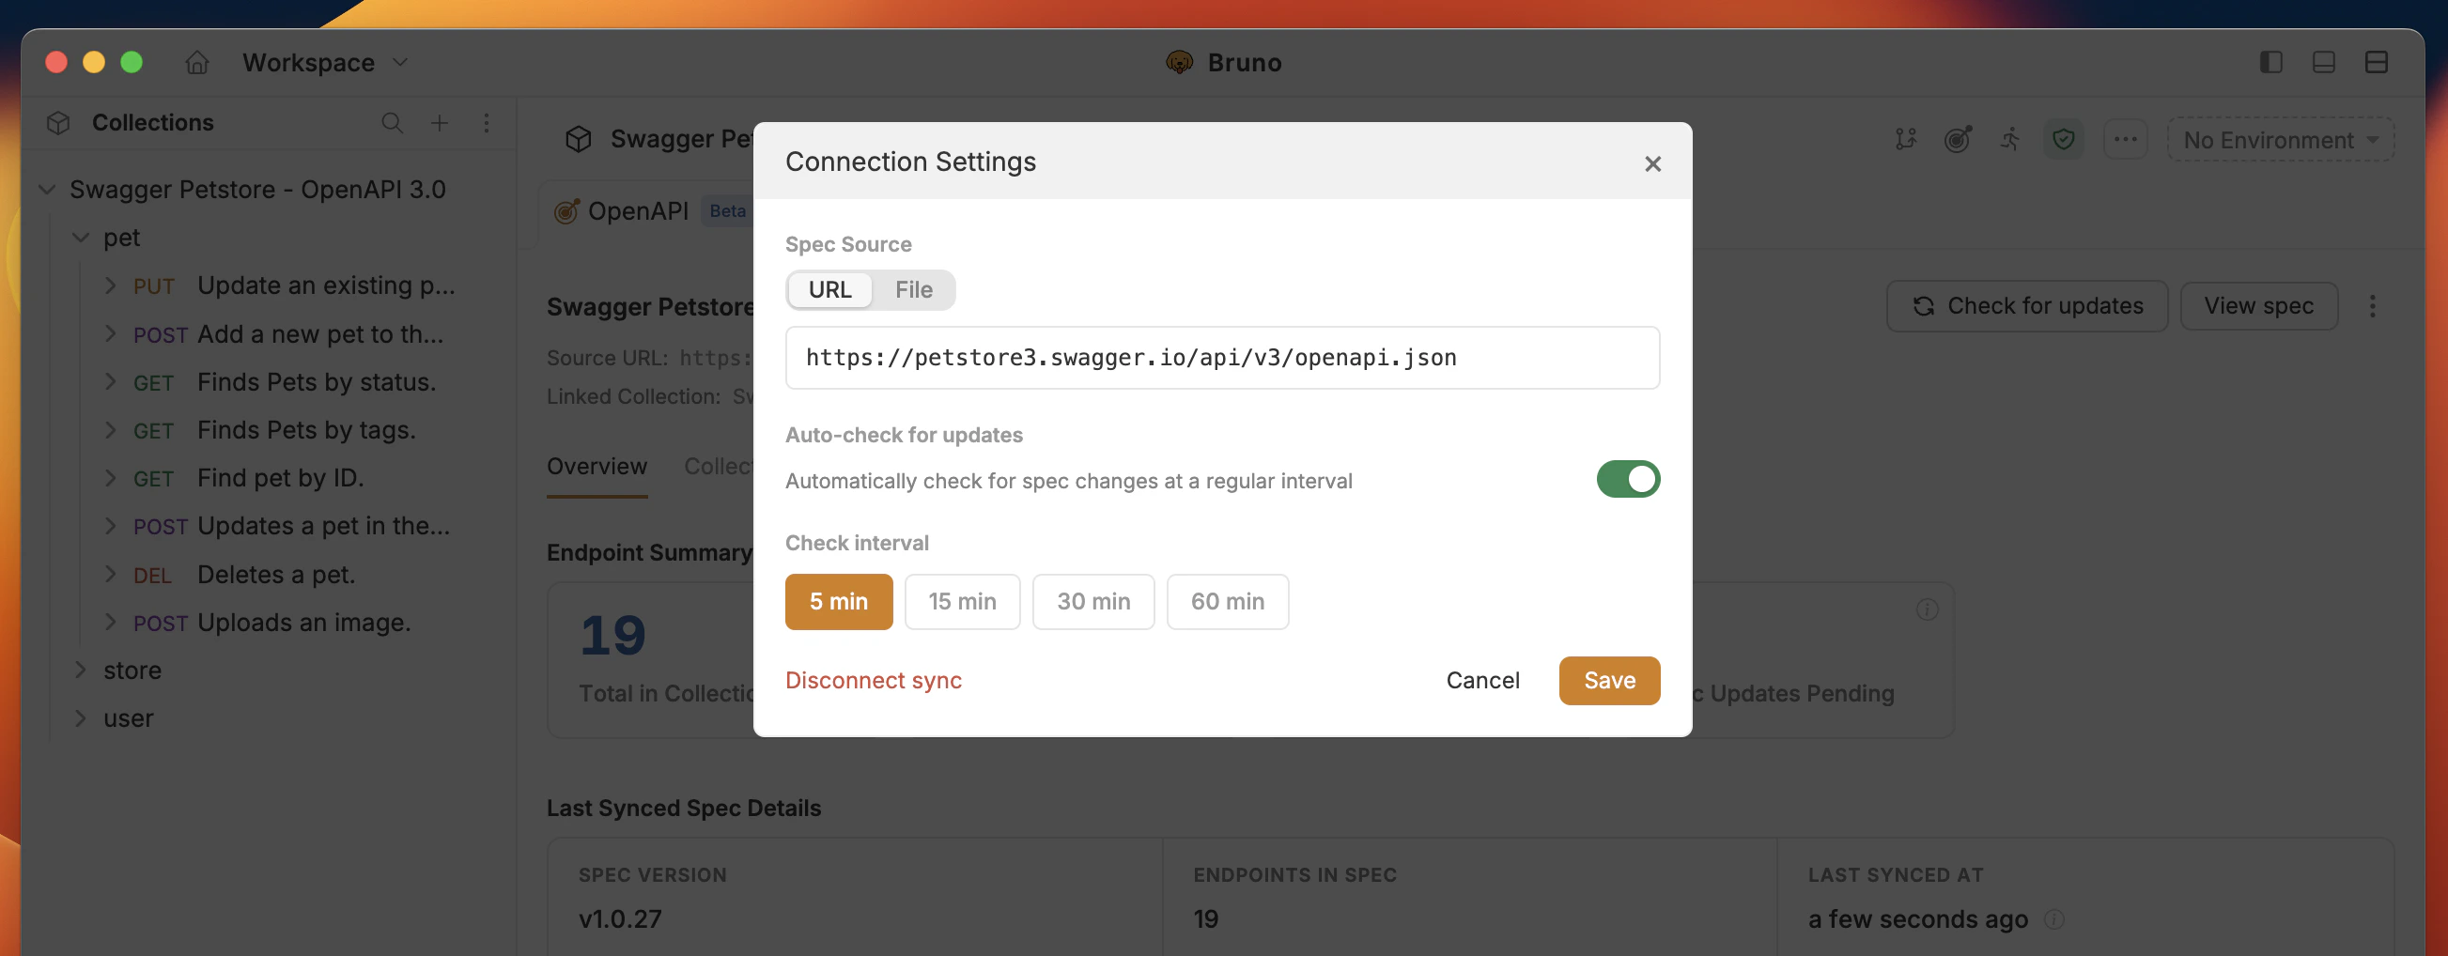Open the ellipsis menu near No Environment
2448x956 pixels.
click(x=2126, y=140)
